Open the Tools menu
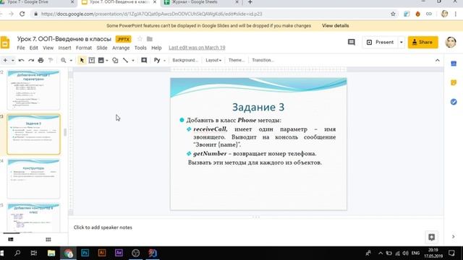 (140, 48)
